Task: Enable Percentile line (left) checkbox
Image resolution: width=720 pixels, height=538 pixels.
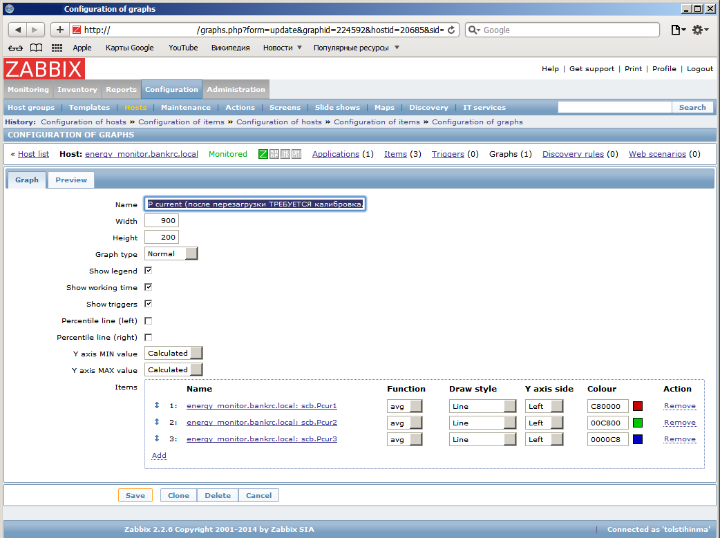Action: tap(149, 321)
